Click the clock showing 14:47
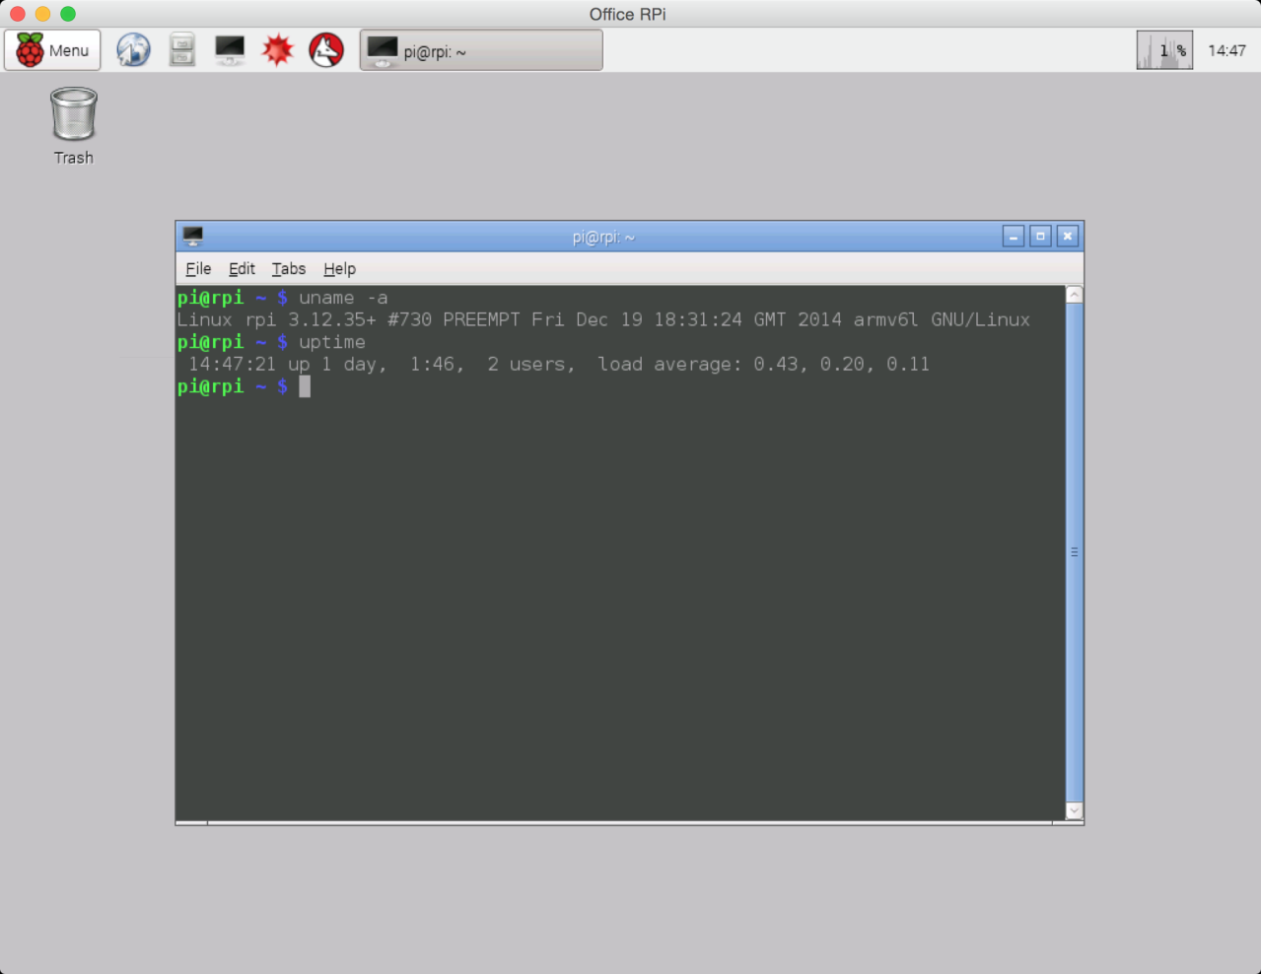 pyautogui.click(x=1226, y=49)
